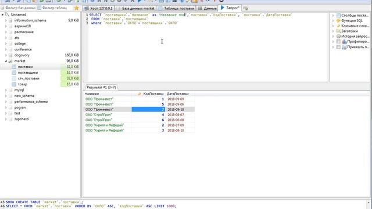Expand the information_schema database

6,20
